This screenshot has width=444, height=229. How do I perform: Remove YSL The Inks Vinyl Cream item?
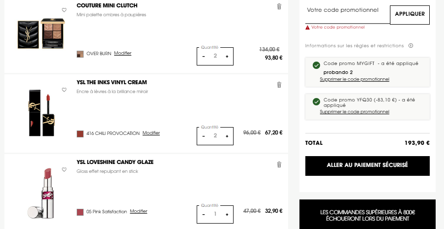[x=279, y=85]
